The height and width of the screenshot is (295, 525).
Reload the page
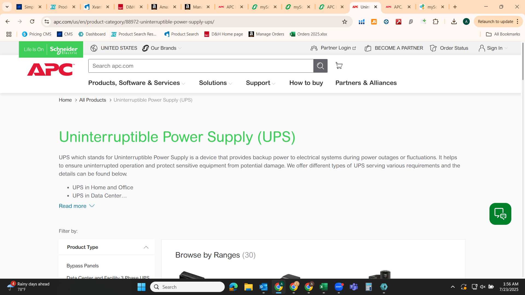pos(32,21)
